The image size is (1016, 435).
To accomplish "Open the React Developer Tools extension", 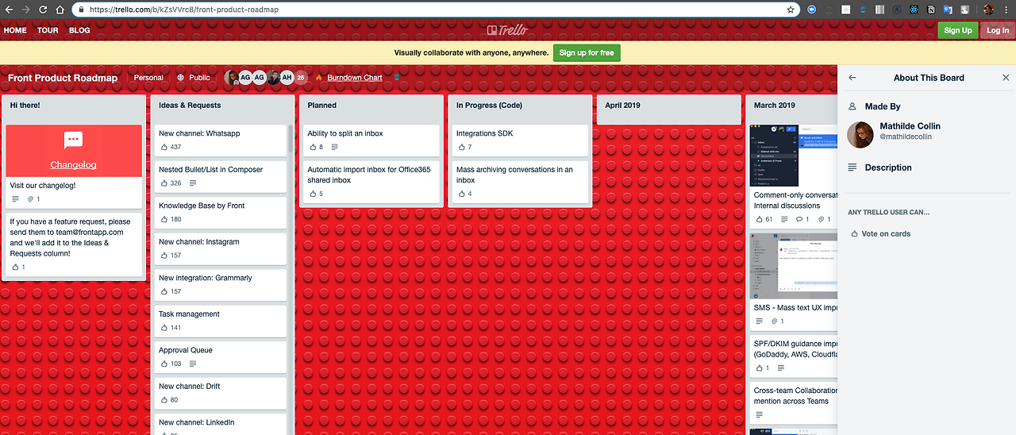I will 914,10.
